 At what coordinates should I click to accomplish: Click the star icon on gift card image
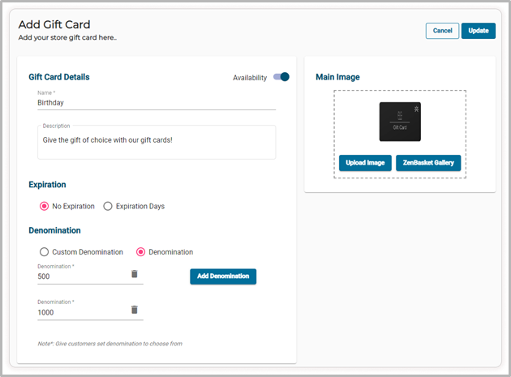click(417, 107)
